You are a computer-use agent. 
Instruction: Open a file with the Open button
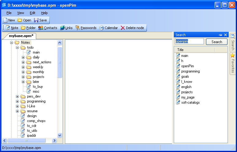pyautogui.click(x=24, y=20)
